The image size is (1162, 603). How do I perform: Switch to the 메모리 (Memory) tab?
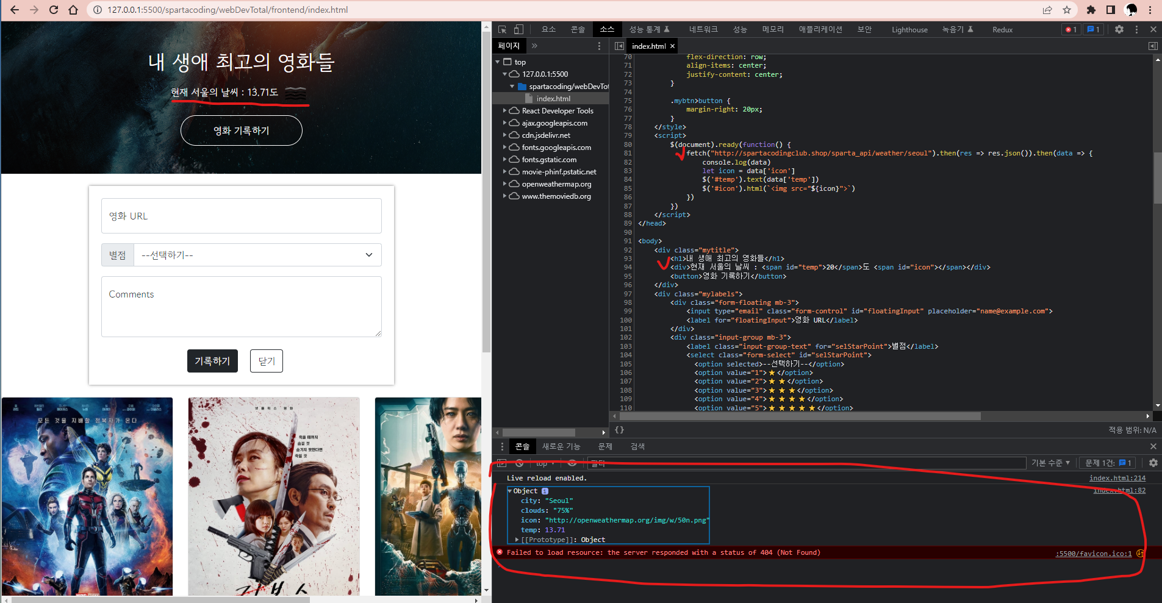coord(773,29)
